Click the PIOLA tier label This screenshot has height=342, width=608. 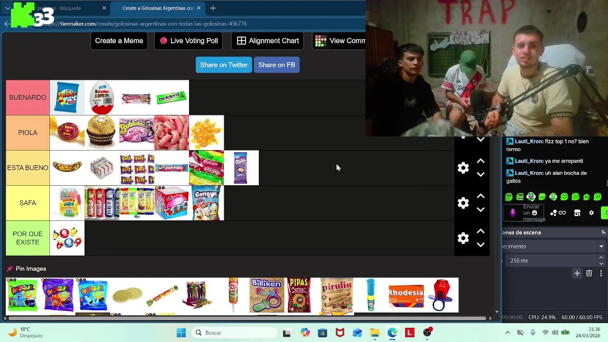tap(28, 133)
